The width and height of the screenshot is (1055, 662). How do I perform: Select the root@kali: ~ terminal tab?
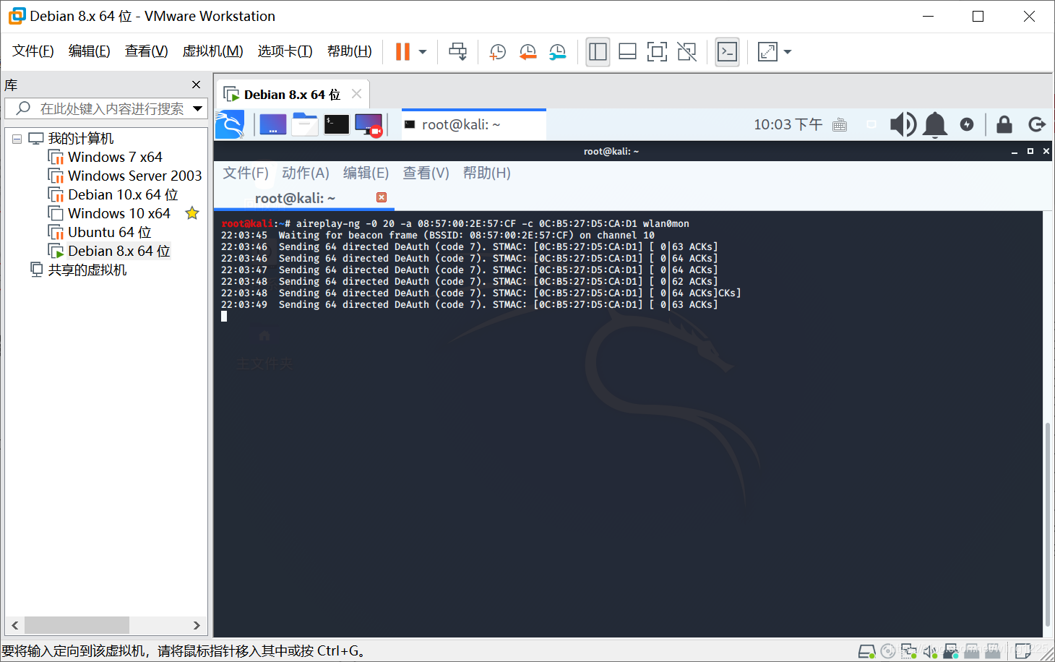point(295,198)
